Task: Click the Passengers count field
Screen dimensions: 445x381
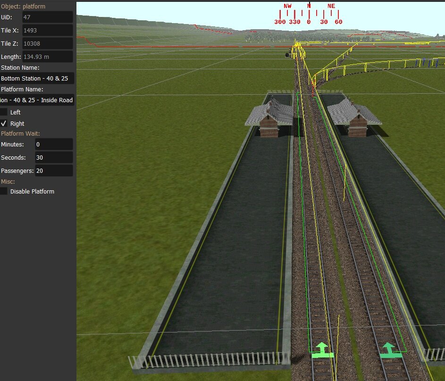Action: (x=53, y=171)
